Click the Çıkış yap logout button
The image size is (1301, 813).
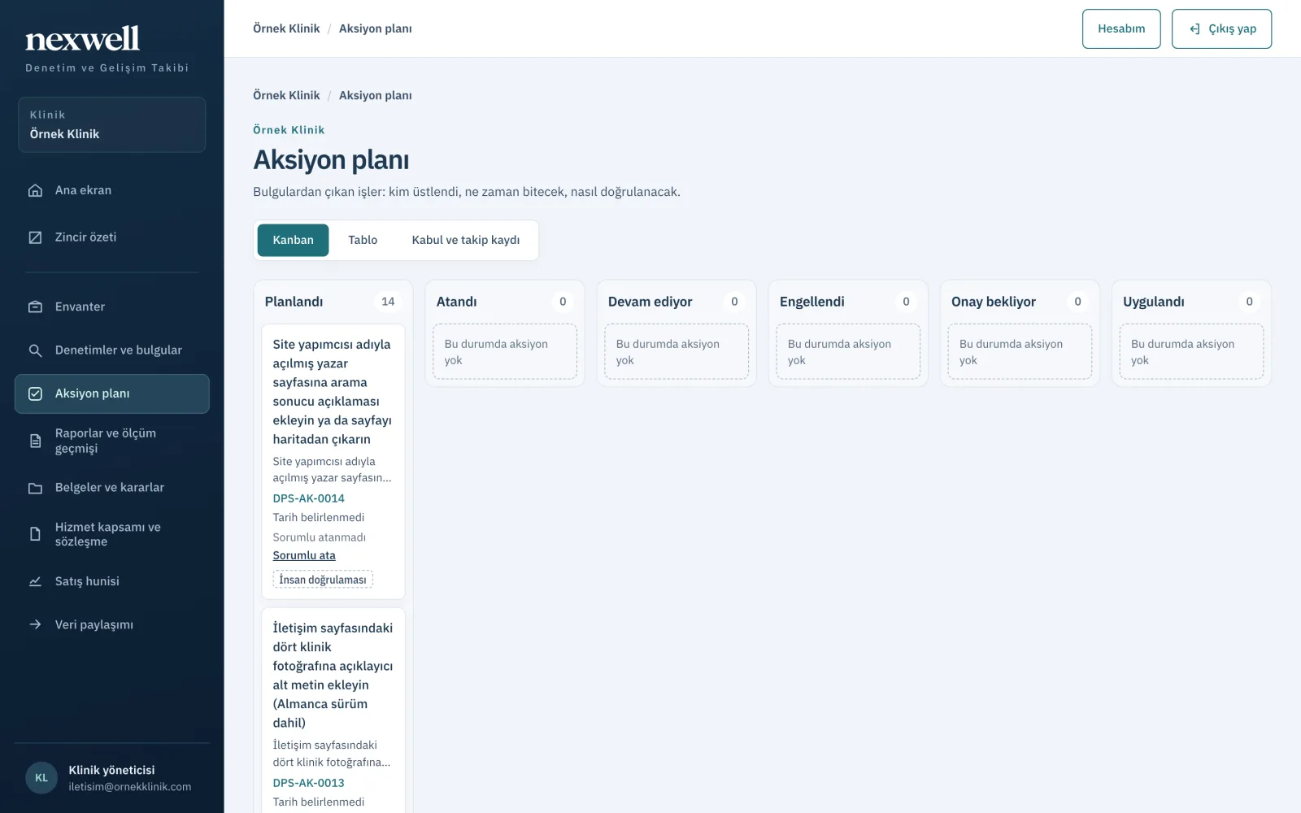pyautogui.click(x=1221, y=28)
